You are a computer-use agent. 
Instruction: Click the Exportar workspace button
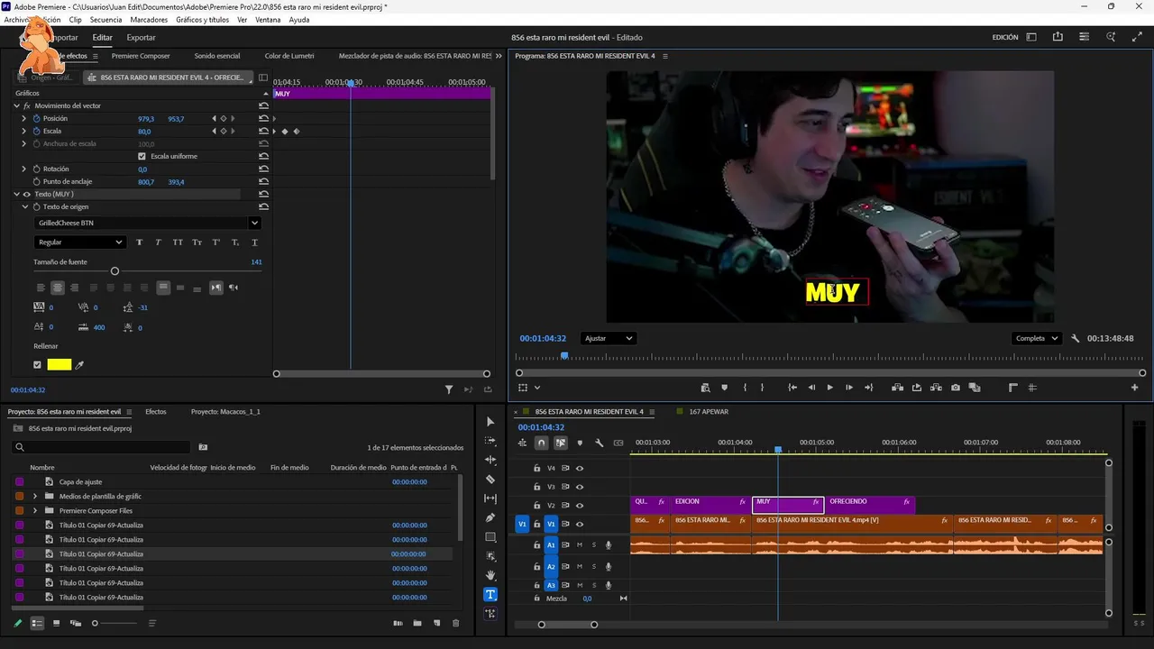(141, 38)
